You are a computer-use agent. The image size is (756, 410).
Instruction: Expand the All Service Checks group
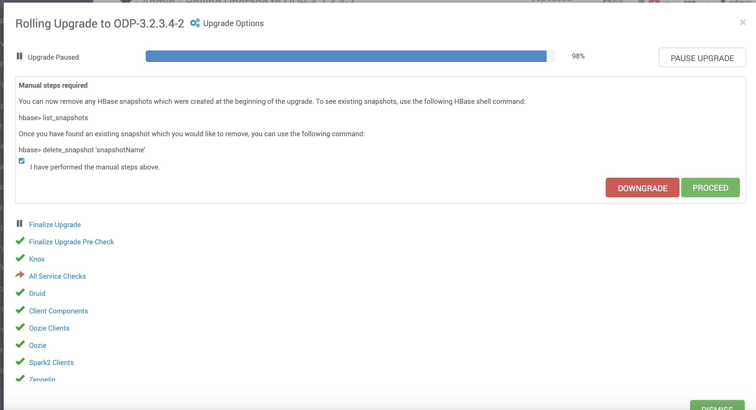57,276
